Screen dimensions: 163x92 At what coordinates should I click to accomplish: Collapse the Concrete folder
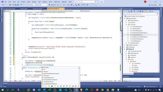pyautogui.click(x=126, y=25)
